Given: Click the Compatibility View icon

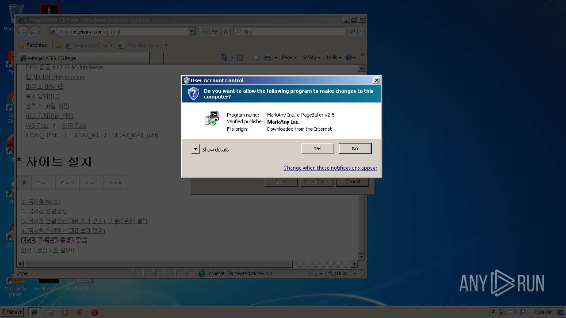Looking at the screenshot, I should (203, 31).
